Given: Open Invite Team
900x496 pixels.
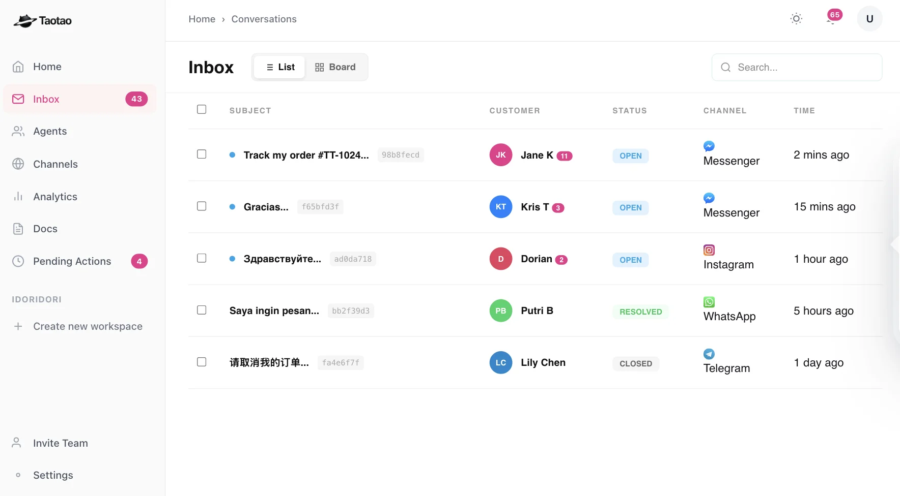Looking at the screenshot, I should tap(79, 443).
